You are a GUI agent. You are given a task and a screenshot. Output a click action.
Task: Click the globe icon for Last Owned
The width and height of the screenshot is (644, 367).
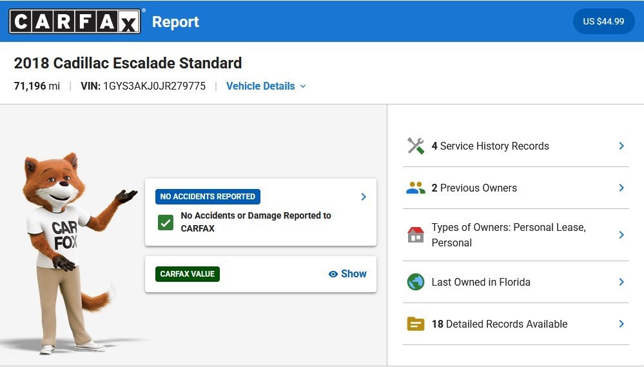coord(416,282)
